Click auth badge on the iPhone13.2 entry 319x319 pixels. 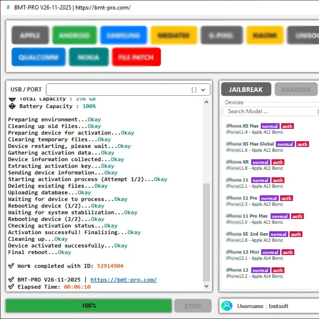coord(278,270)
